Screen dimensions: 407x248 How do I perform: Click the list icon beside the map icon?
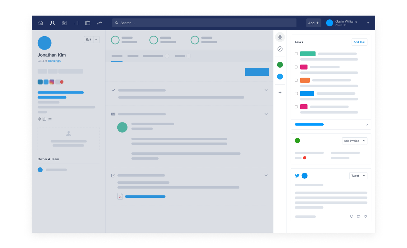tap(50, 119)
